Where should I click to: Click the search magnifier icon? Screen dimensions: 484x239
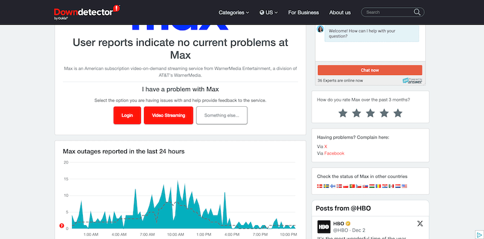[x=417, y=12]
